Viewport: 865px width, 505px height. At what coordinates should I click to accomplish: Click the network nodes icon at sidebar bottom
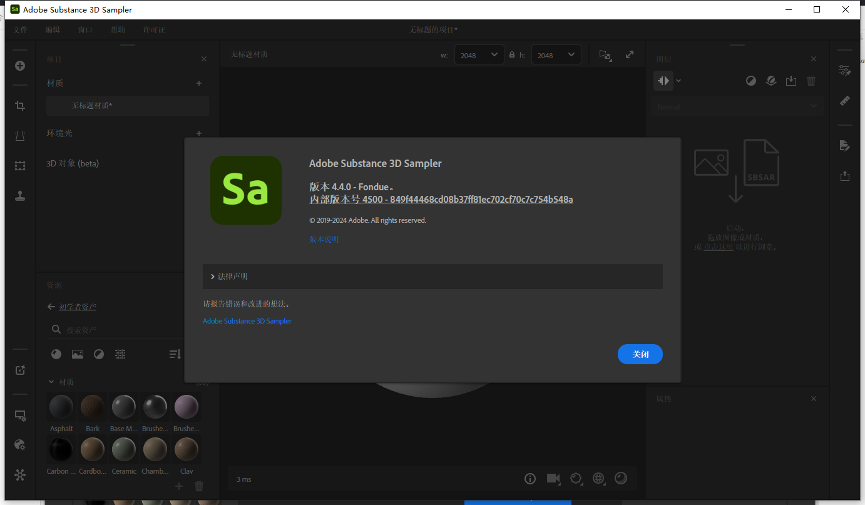click(20, 475)
